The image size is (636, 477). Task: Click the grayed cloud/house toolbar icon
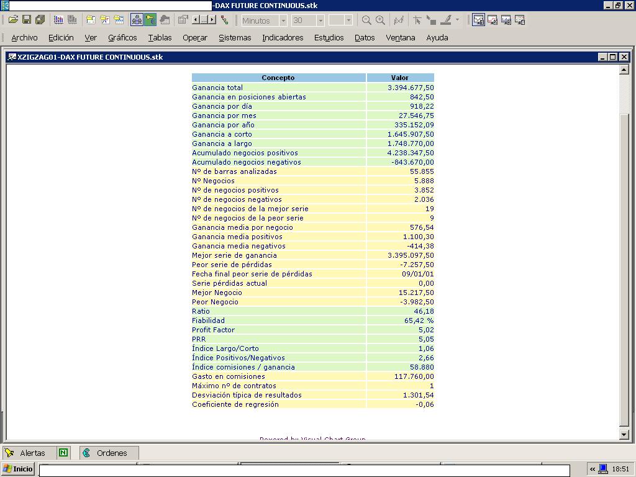point(165,19)
